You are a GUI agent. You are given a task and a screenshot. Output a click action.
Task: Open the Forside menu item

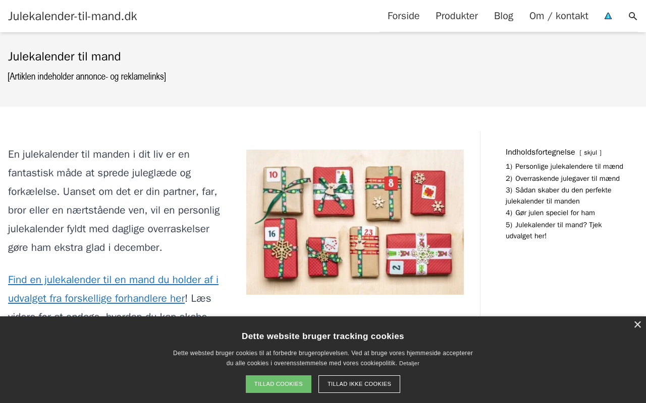(403, 16)
